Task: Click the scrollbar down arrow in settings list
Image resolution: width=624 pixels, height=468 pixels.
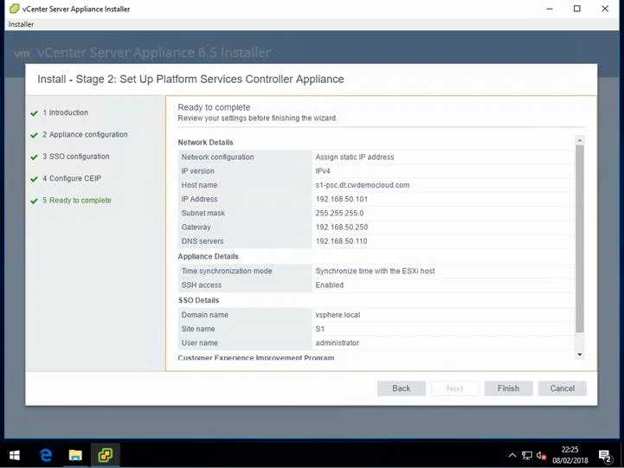Action: point(580,355)
